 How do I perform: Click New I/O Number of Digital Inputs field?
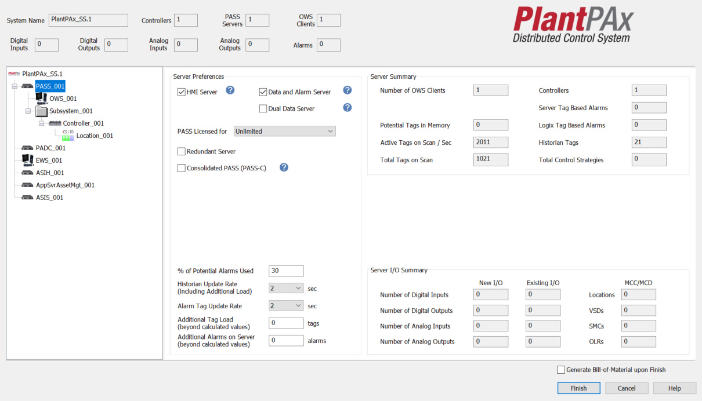[491, 294]
